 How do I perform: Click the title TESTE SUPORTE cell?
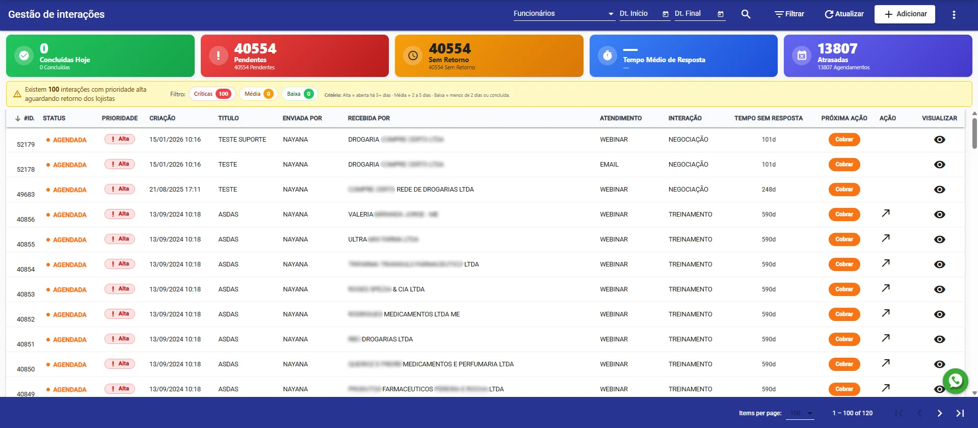(x=242, y=140)
